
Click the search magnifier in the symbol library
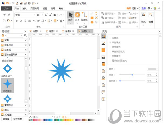pyautogui.click(x=25, y=35)
